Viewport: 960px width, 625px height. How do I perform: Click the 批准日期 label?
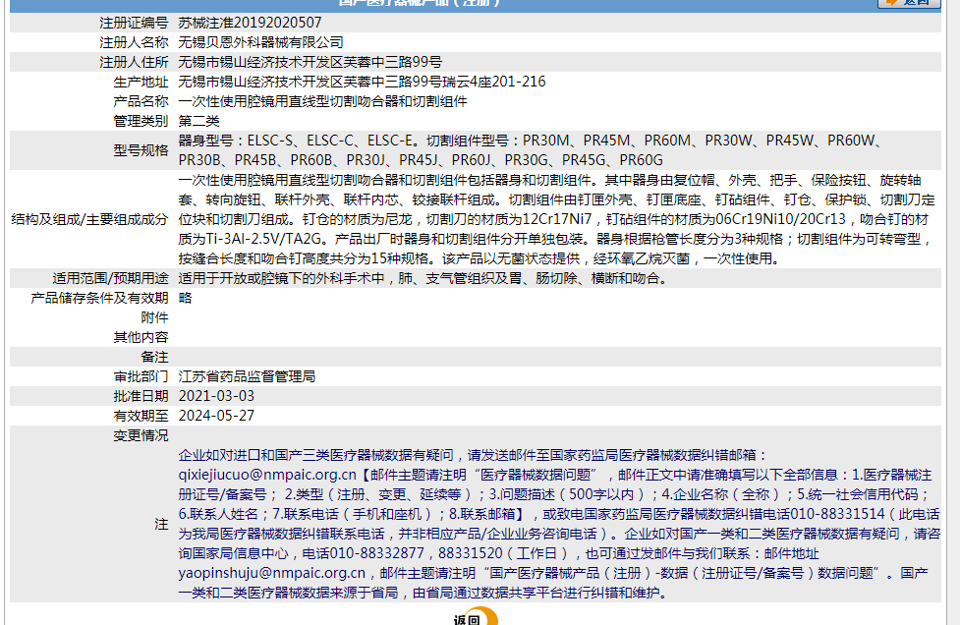coord(141,395)
